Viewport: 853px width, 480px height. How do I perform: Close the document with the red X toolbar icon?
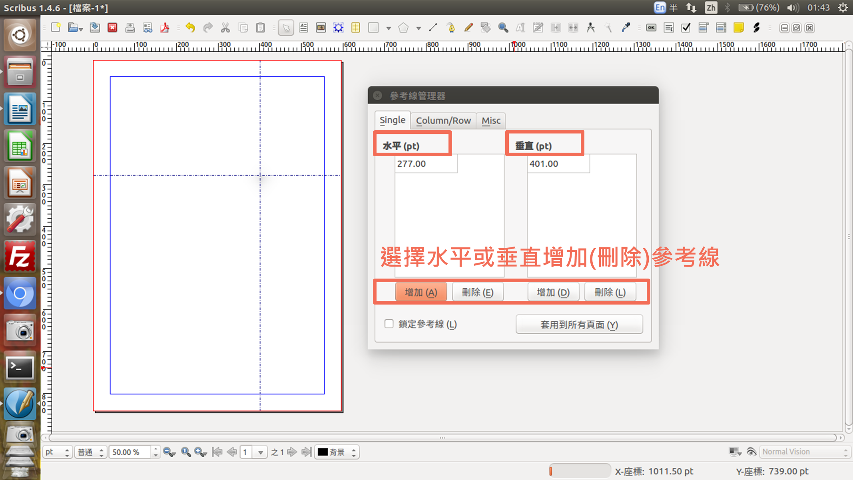coord(112,28)
